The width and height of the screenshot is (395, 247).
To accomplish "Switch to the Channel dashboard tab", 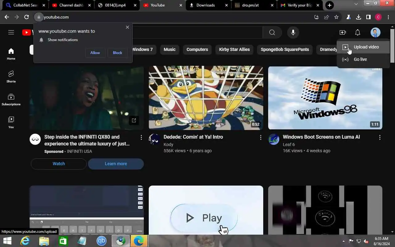I will pos(71,5).
